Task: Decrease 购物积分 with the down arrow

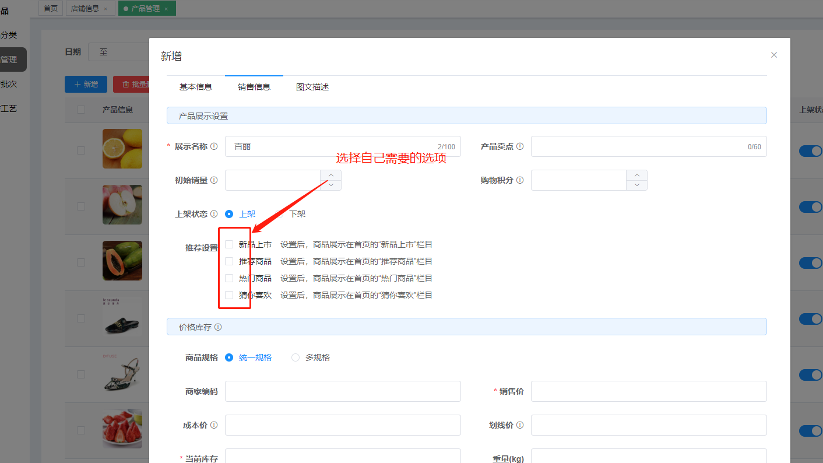Action: click(637, 185)
